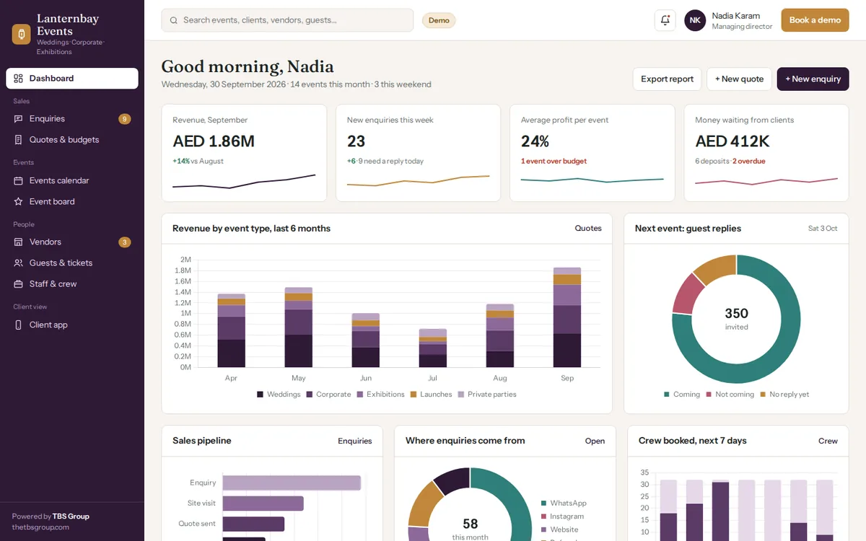
Task: Open Average profit per event card
Action: [592, 153]
